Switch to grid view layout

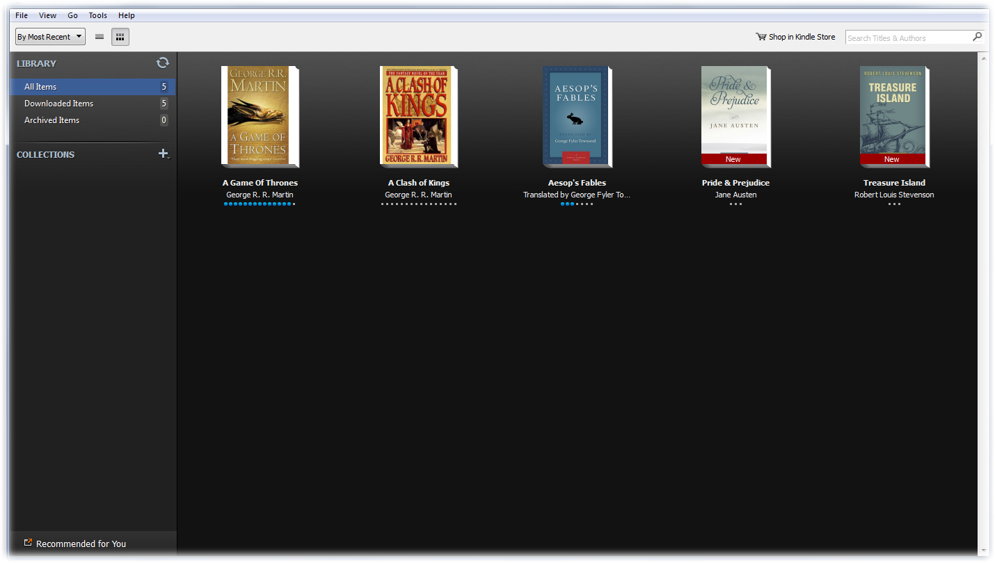[120, 37]
